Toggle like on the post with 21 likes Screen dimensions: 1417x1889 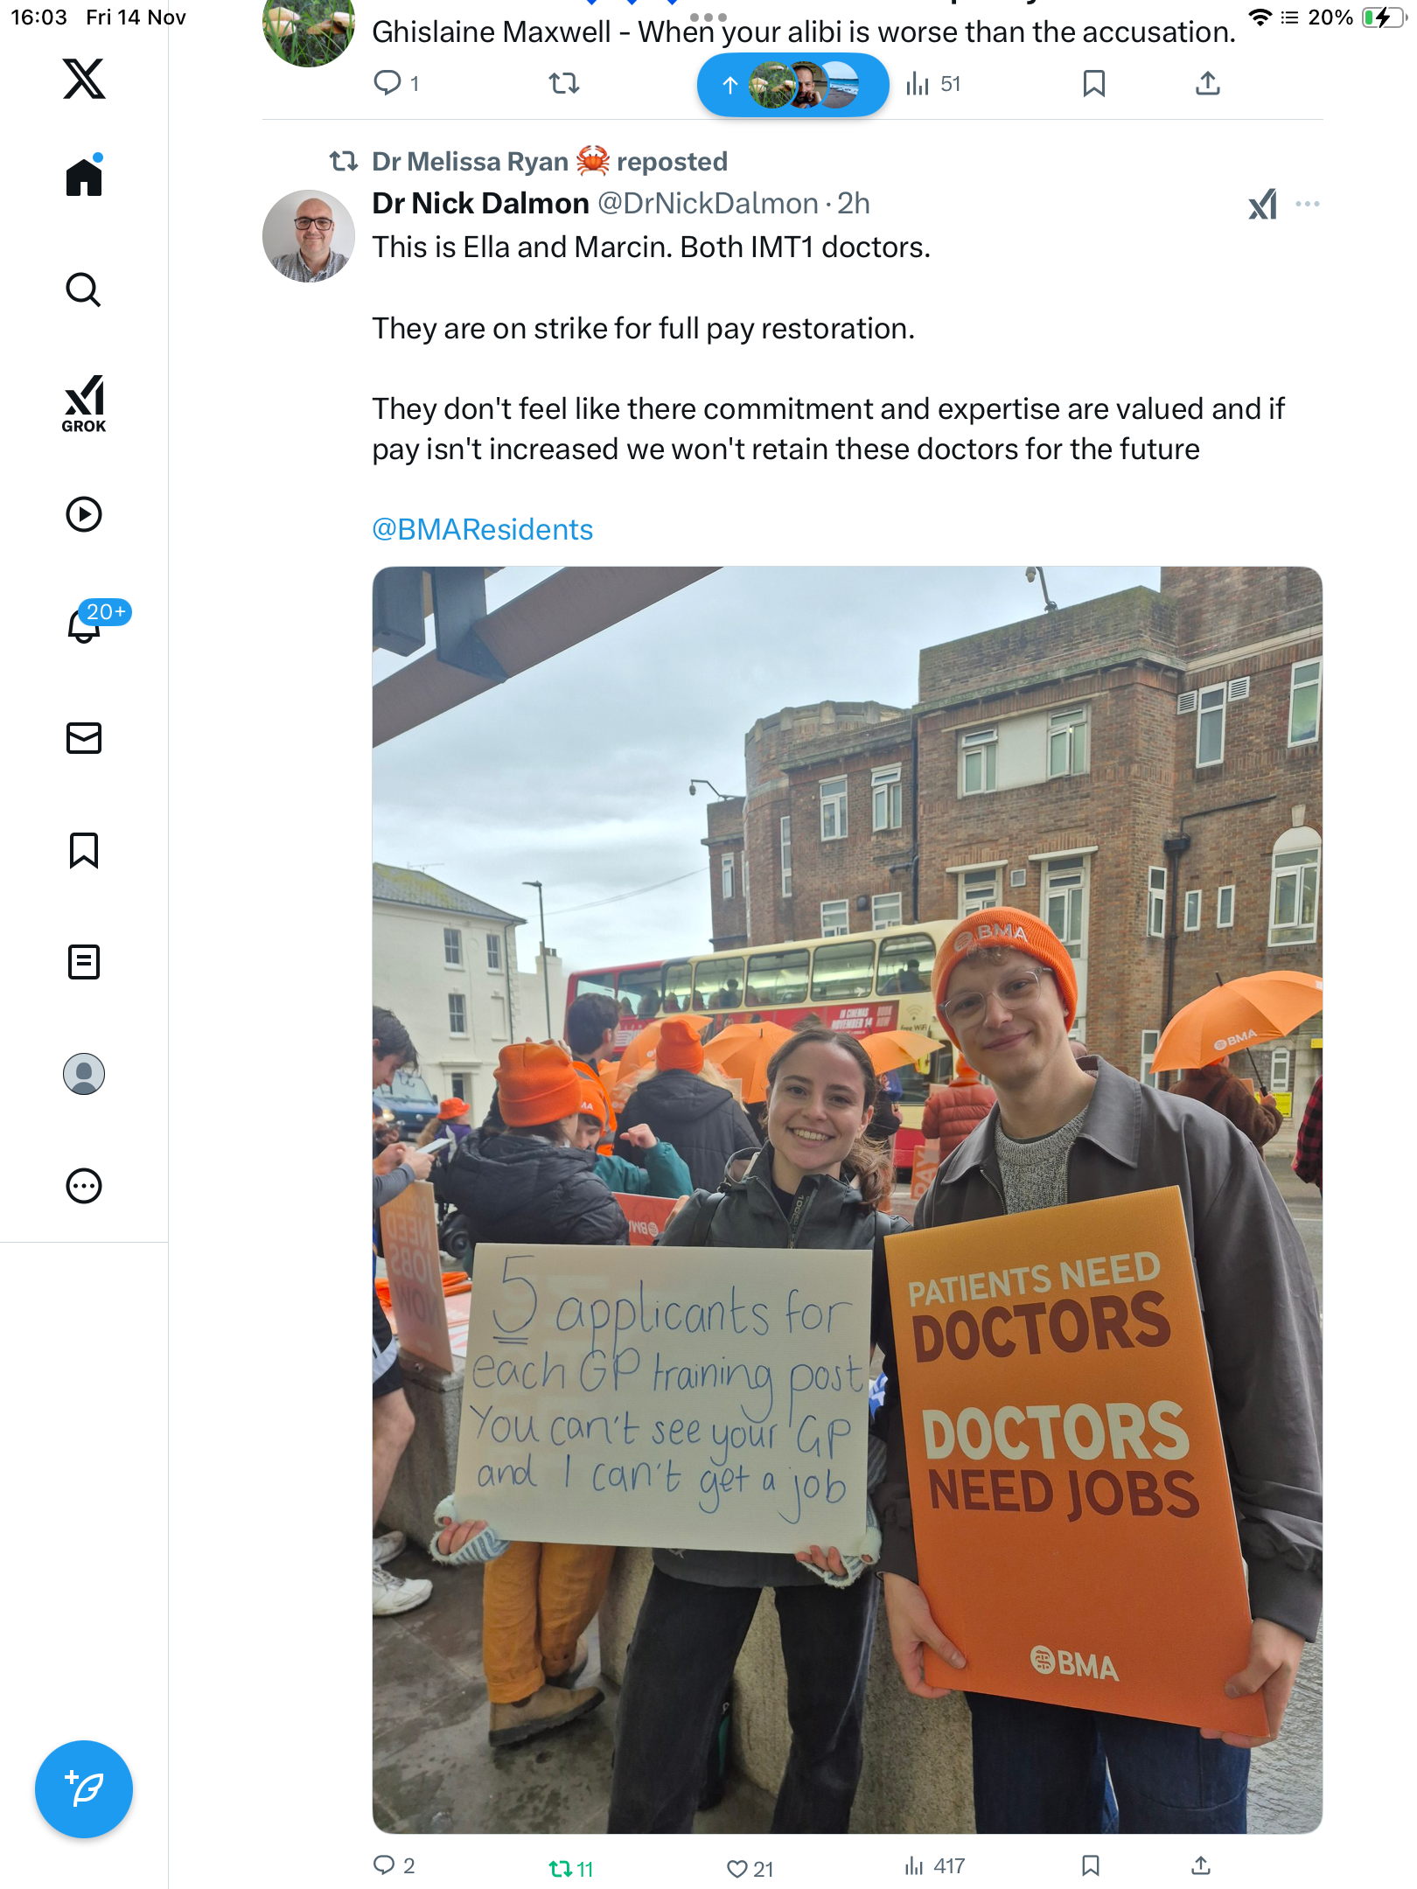[x=750, y=1869]
